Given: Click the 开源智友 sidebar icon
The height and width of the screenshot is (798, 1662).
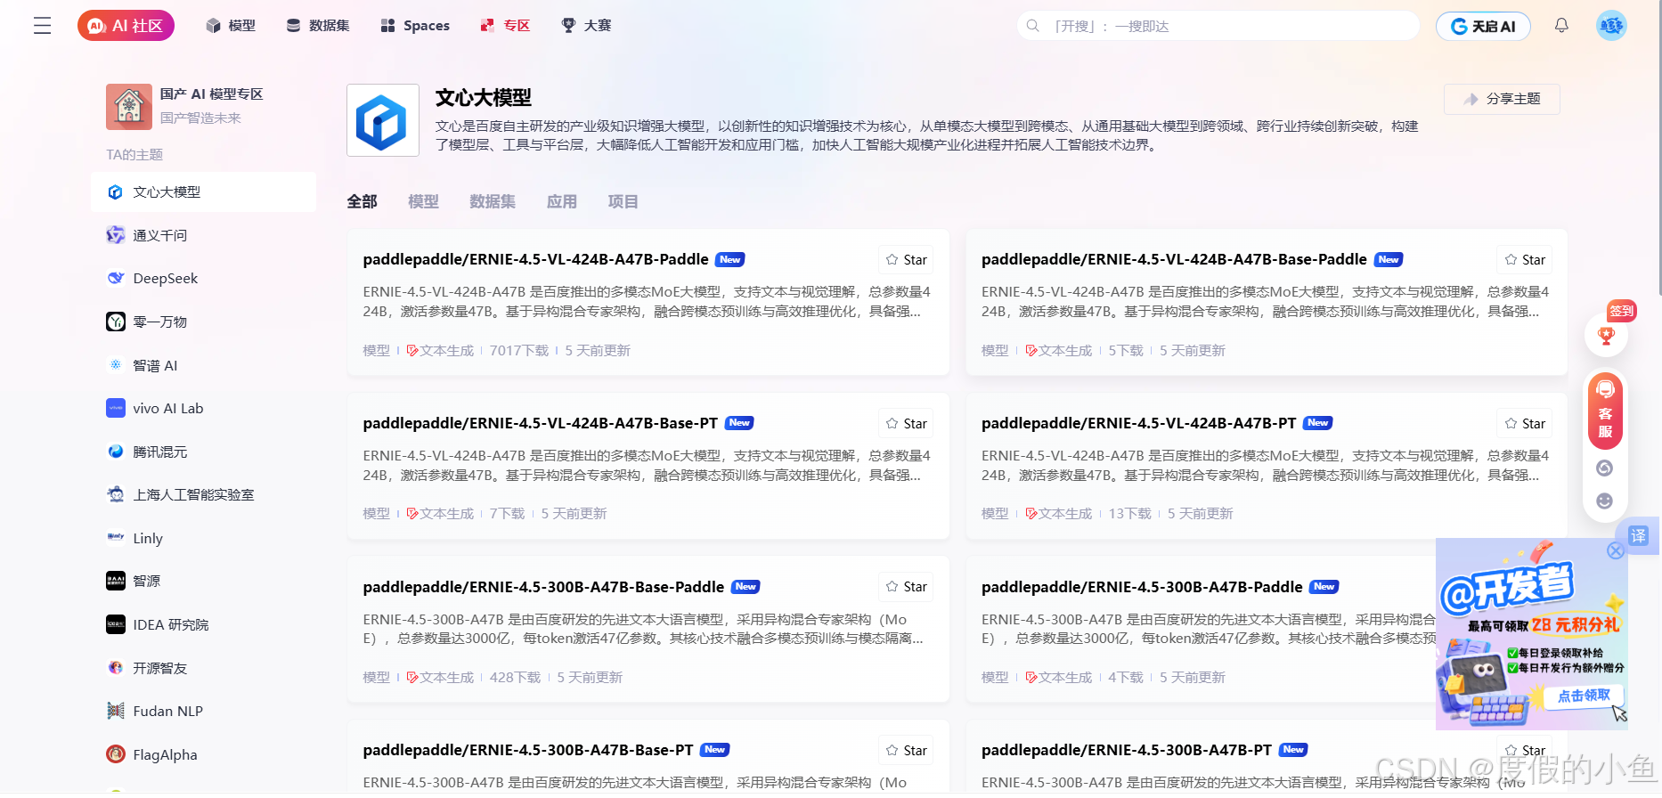Looking at the screenshot, I should click(x=116, y=668).
